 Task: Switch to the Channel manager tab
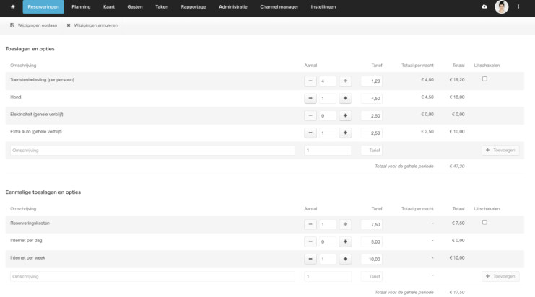[279, 6]
